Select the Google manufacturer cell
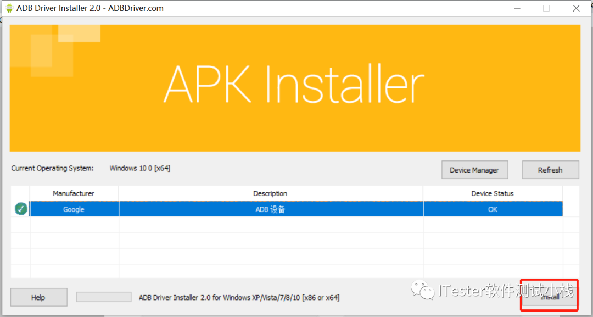 coord(74,209)
